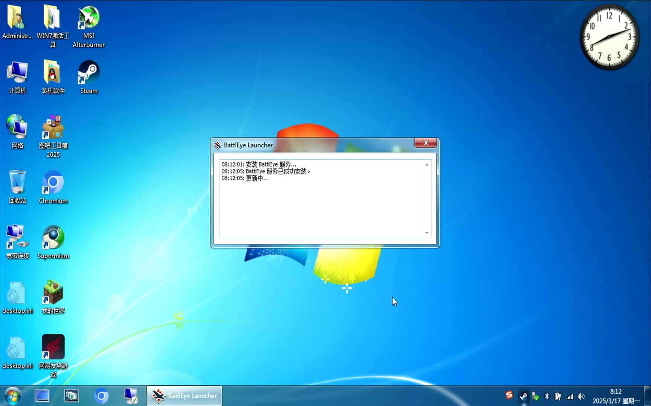Open the WIN7激活工具 folder

coord(53,19)
